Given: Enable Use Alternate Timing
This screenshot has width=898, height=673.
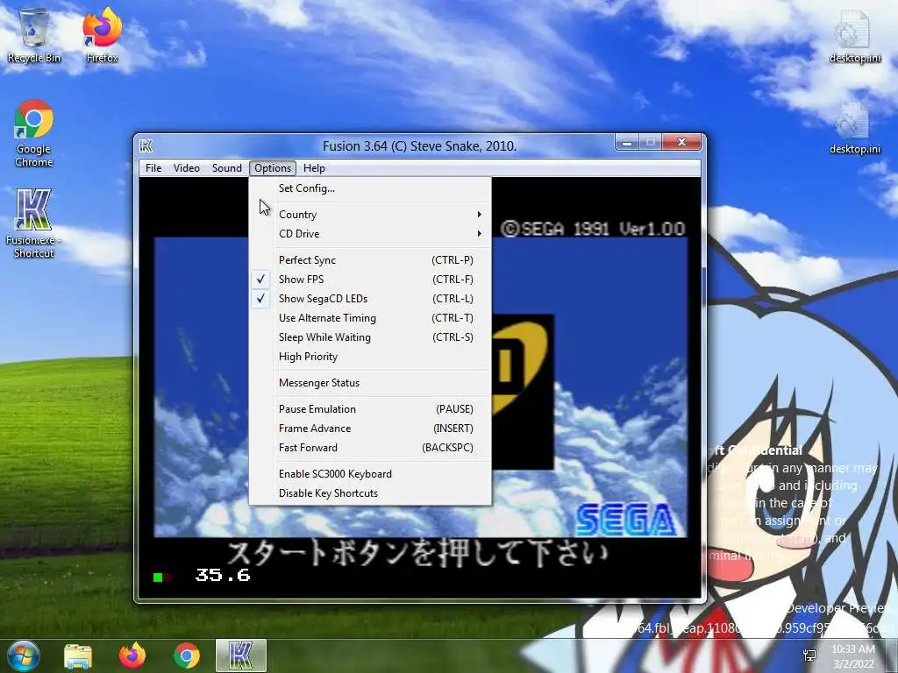Looking at the screenshot, I should click(370, 317).
